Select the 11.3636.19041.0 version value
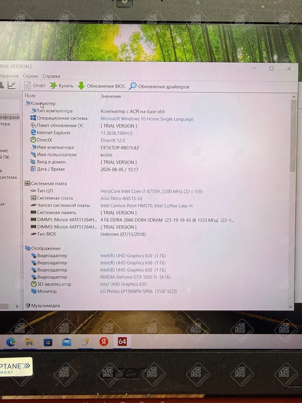 [116, 133]
